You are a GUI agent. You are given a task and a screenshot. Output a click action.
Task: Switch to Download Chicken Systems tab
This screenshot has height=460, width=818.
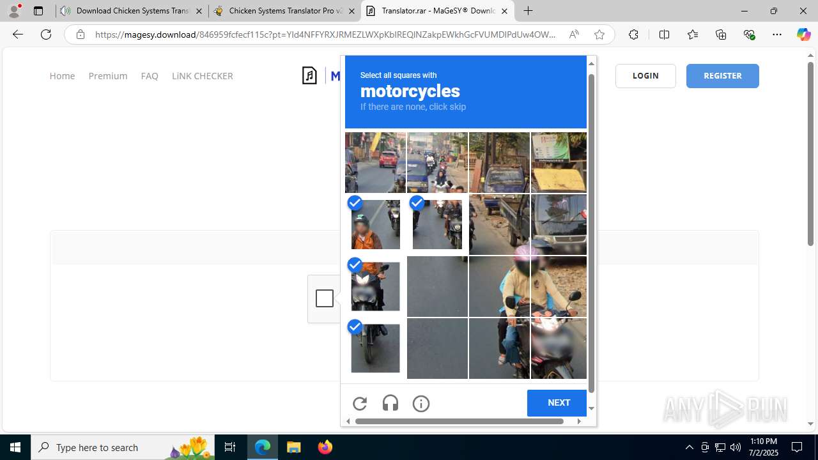pos(132,11)
